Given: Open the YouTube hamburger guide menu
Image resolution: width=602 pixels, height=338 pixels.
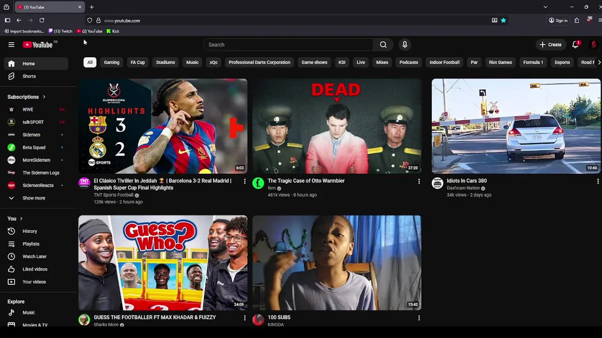Looking at the screenshot, I should [x=11, y=45].
